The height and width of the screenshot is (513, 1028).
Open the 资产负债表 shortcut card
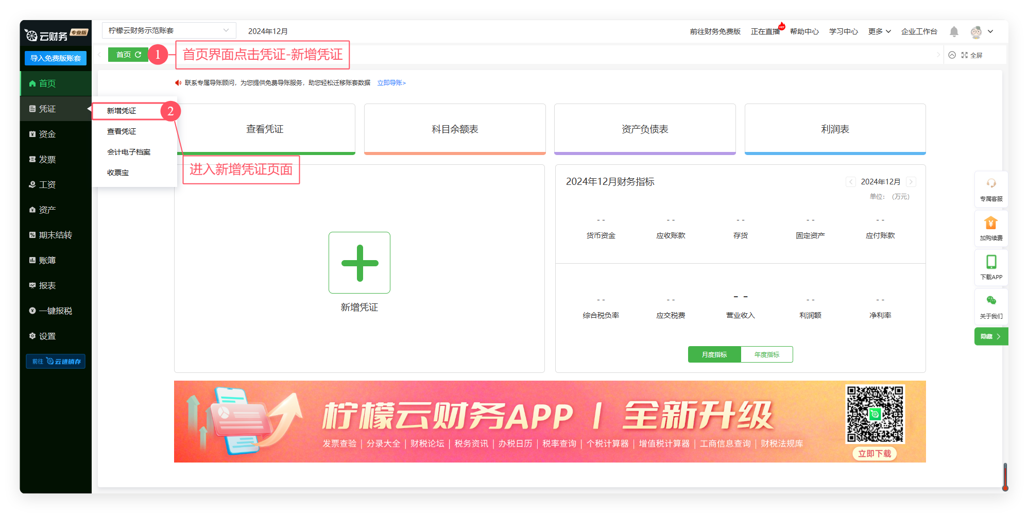645,129
